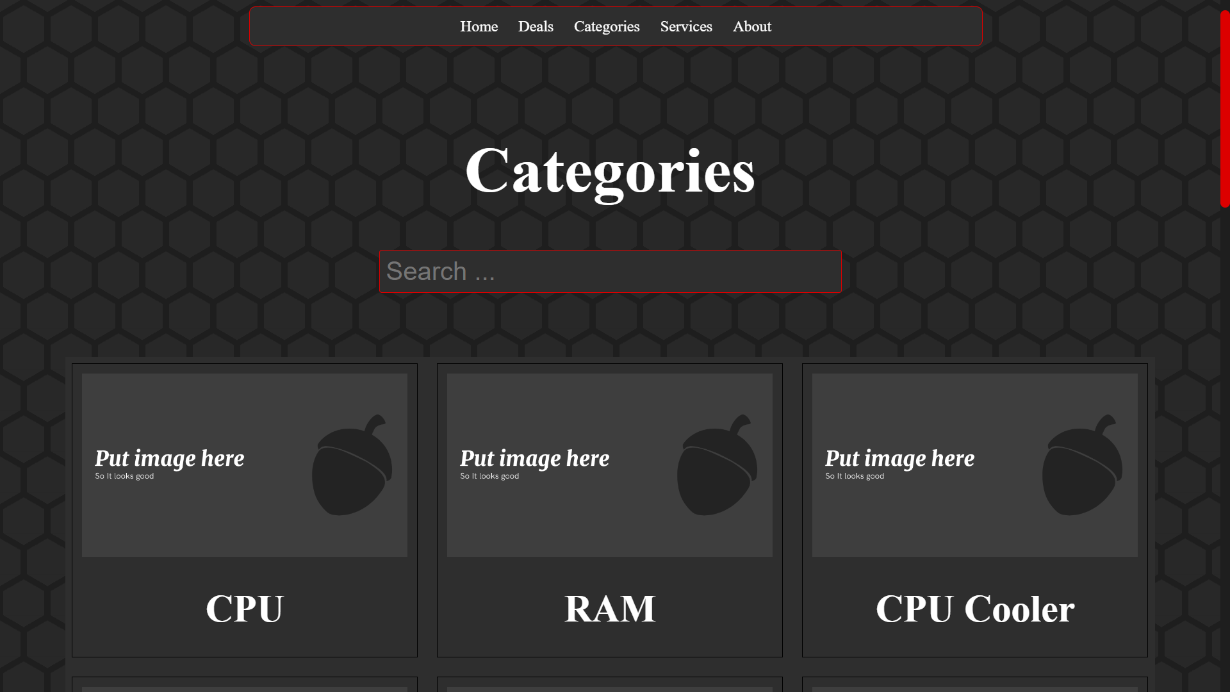Viewport: 1230px width, 692px height.
Task: Select Categories in the navigation bar
Action: 607,26
